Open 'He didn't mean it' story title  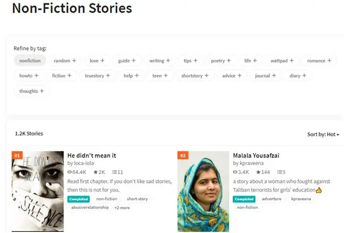(91, 155)
